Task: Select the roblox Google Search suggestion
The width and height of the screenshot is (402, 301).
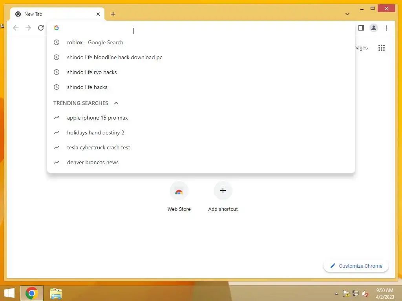Action: coord(201,42)
